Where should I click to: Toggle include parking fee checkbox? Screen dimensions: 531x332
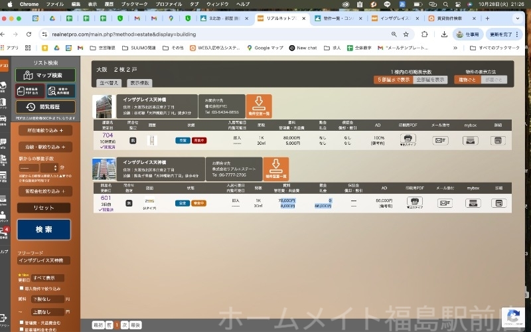click(22, 329)
